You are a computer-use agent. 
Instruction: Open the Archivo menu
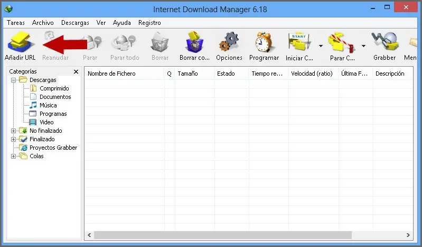coord(43,23)
